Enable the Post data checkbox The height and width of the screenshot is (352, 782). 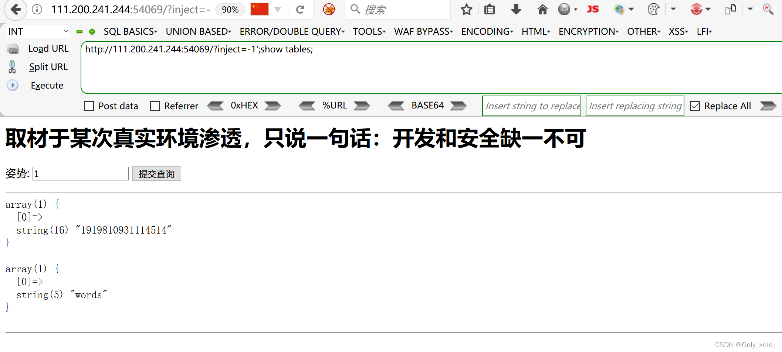pos(89,106)
